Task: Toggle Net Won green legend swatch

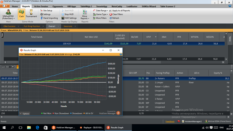Action: tap(42, 113)
